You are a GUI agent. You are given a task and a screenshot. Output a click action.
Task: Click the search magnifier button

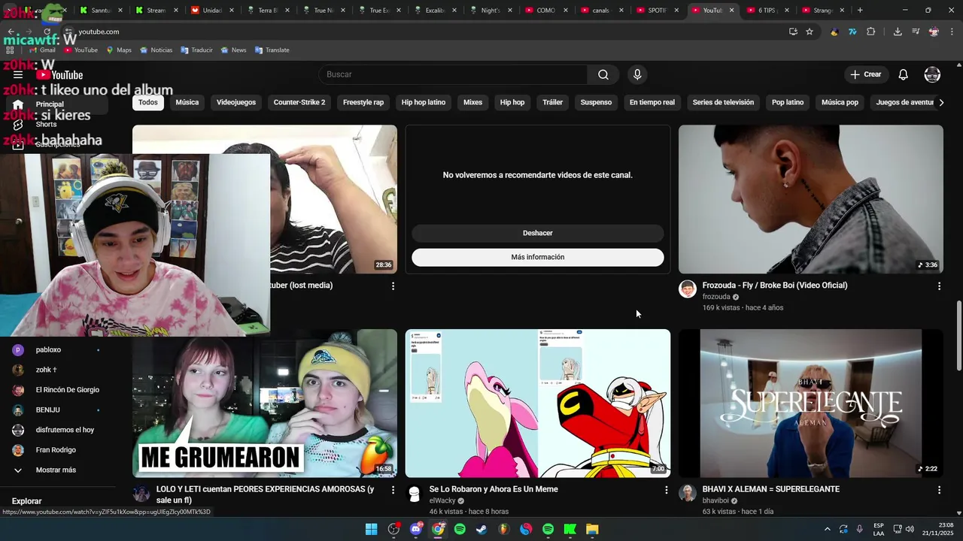(603, 74)
